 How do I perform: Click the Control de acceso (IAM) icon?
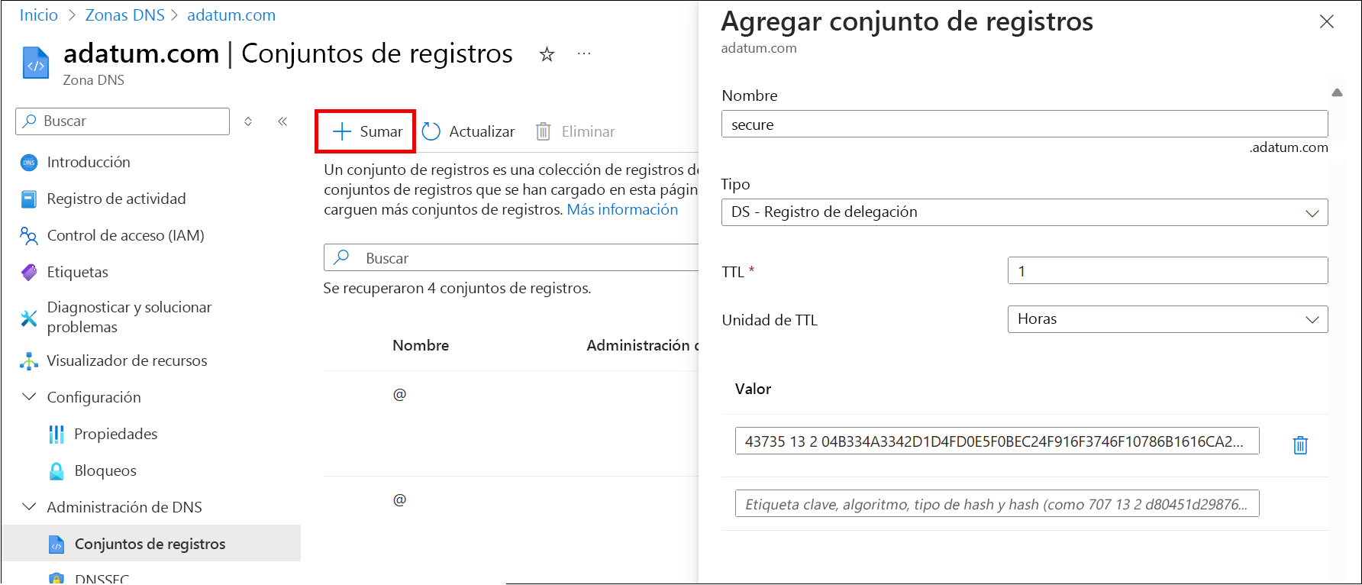(x=29, y=236)
